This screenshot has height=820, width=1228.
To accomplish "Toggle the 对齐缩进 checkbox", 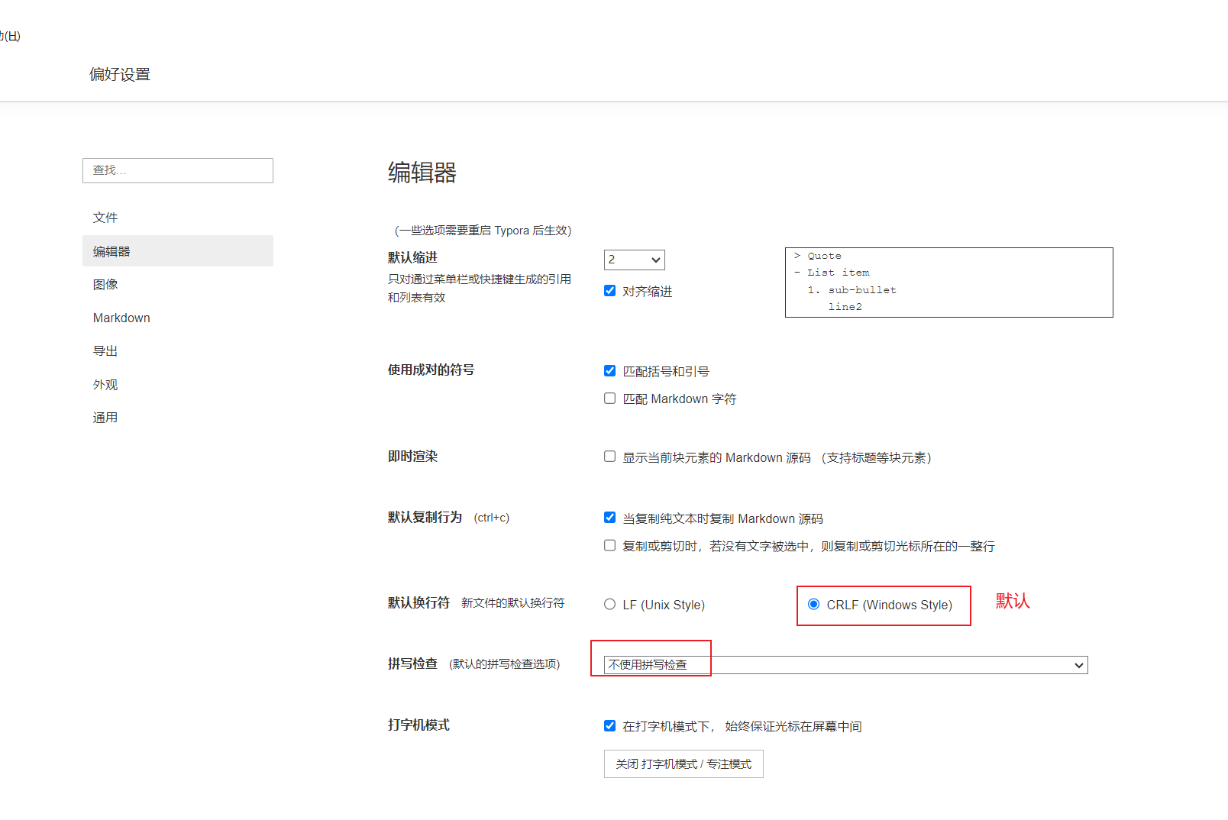I will pos(609,291).
